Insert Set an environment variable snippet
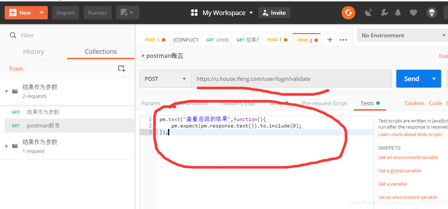 point(408,197)
